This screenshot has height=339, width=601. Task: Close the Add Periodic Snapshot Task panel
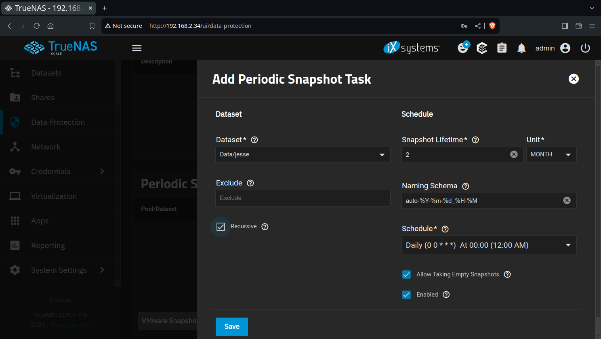tap(574, 79)
